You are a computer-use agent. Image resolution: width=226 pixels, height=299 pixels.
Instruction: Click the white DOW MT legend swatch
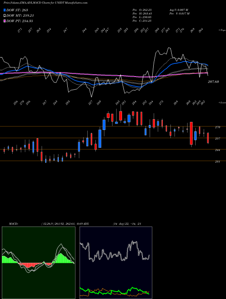click(5, 15)
